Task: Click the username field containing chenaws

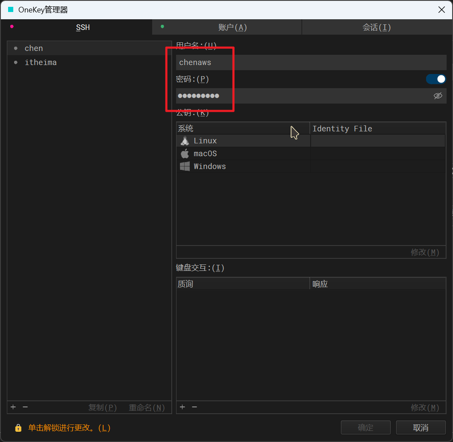Action: (x=311, y=62)
